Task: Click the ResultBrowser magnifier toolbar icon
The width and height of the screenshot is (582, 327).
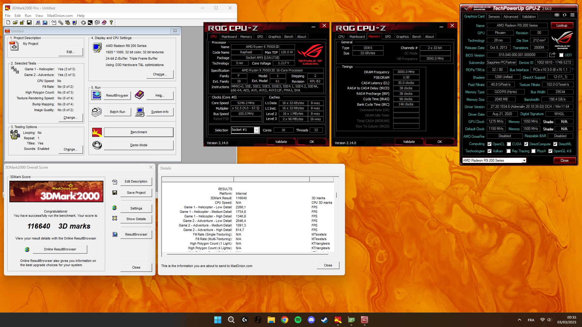Action: [45, 22]
